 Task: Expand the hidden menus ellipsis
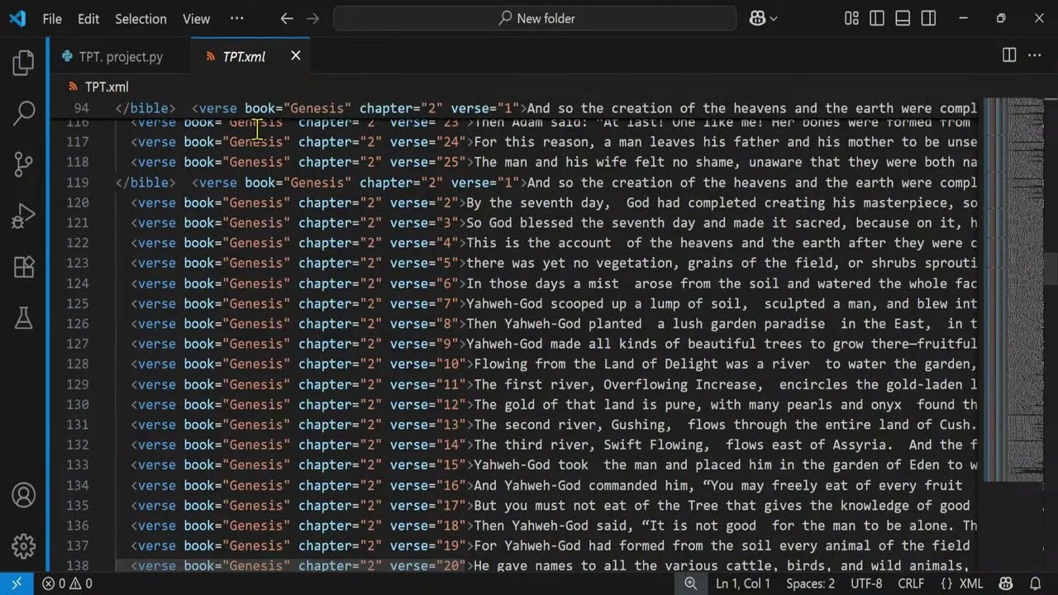coord(236,18)
